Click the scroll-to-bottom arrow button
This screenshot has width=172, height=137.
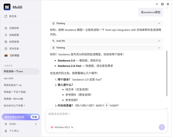(107, 105)
